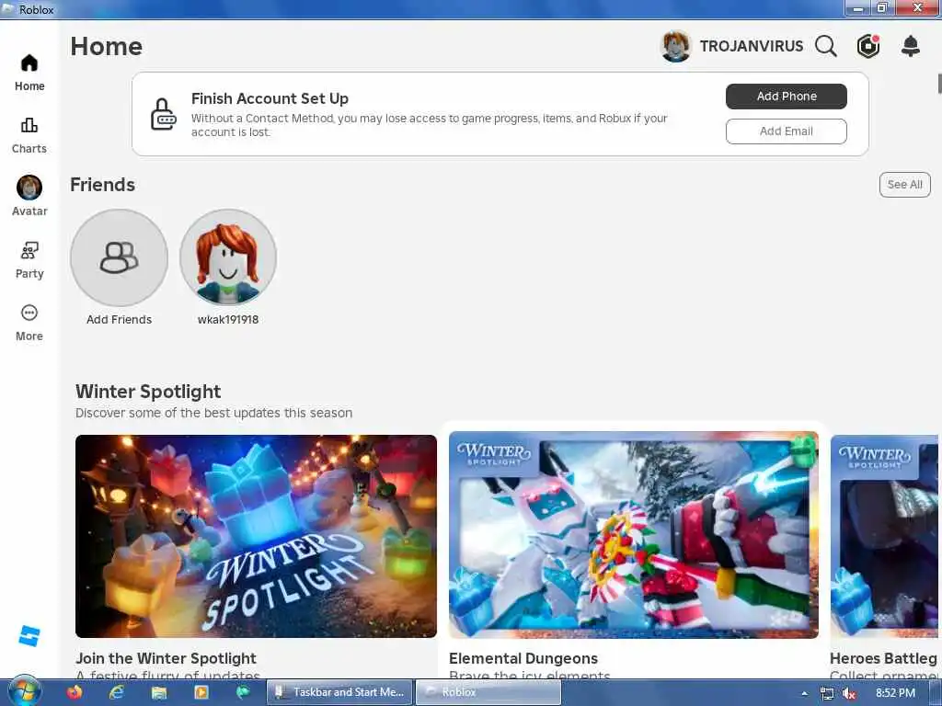The image size is (942, 706).
Task: Open the Windows Start menu
Action: click(x=23, y=692)
